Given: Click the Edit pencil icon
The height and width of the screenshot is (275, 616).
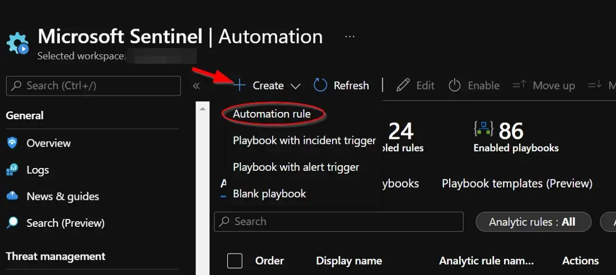Looking at the screenshot, I should [403, 85].
